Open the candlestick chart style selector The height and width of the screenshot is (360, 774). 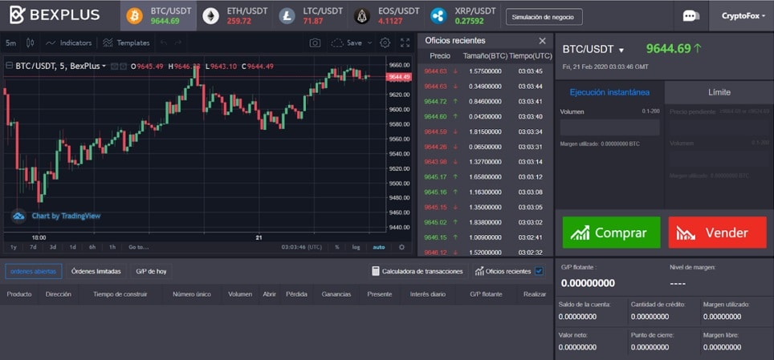(31, 42)
